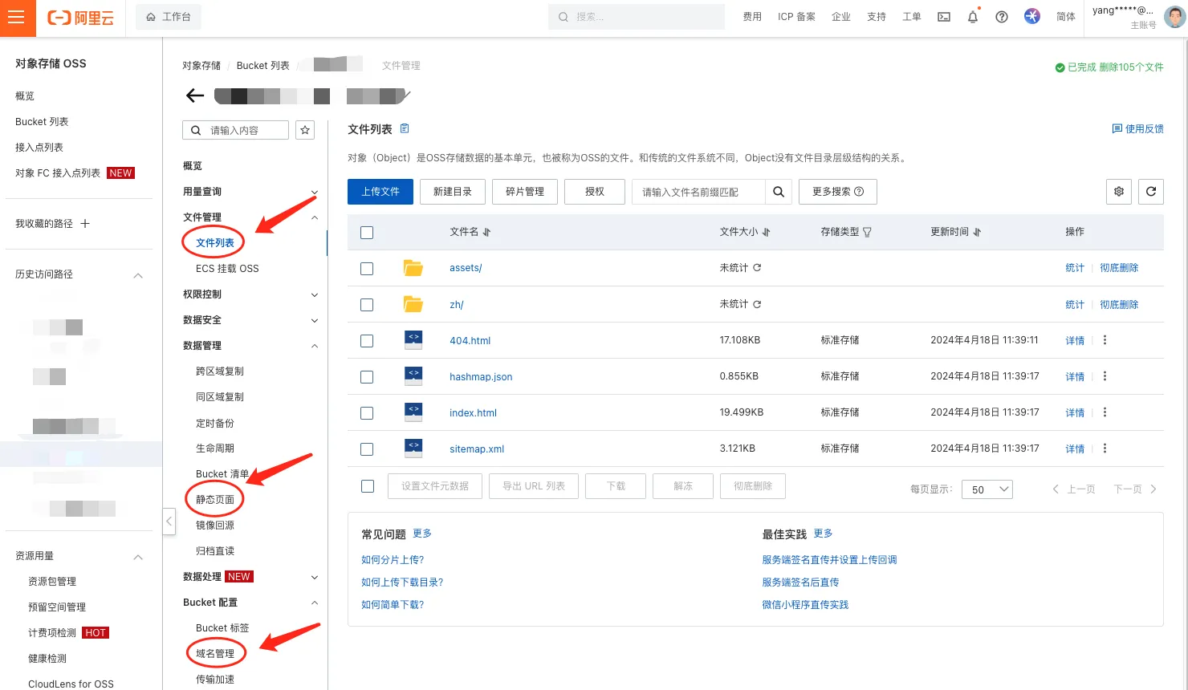Click the back arrow to bucket list
Image resolution: width=1188 pixels, height=690 pixels.
tap(195, 96)
